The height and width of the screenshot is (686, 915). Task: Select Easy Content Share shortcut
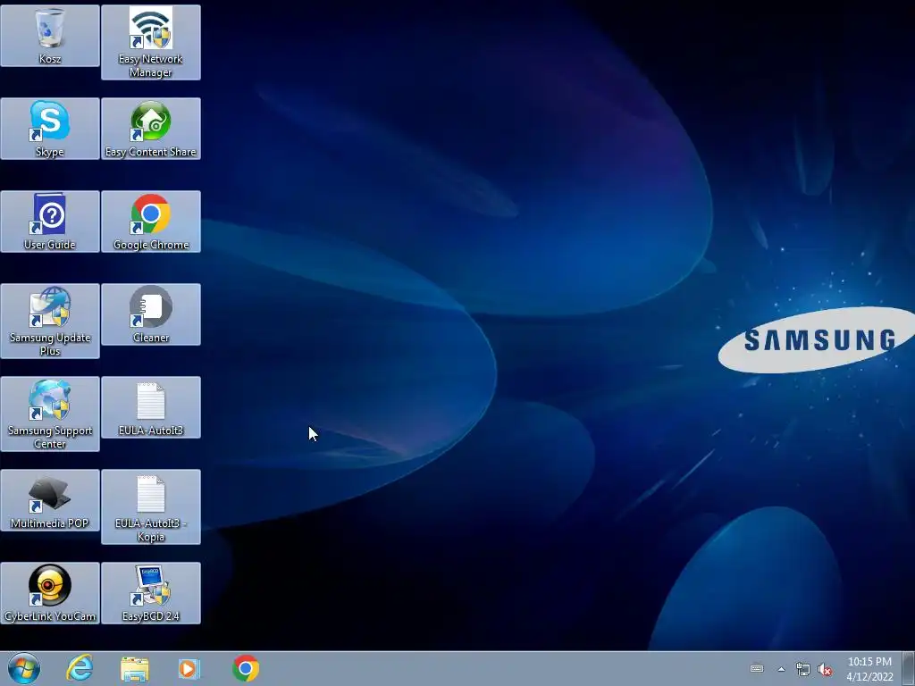pos(150,129)
